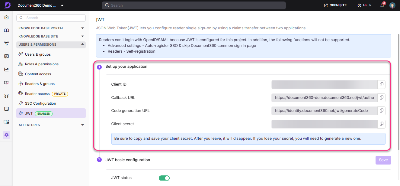Toggle the JWT status switch

(164, 178)
